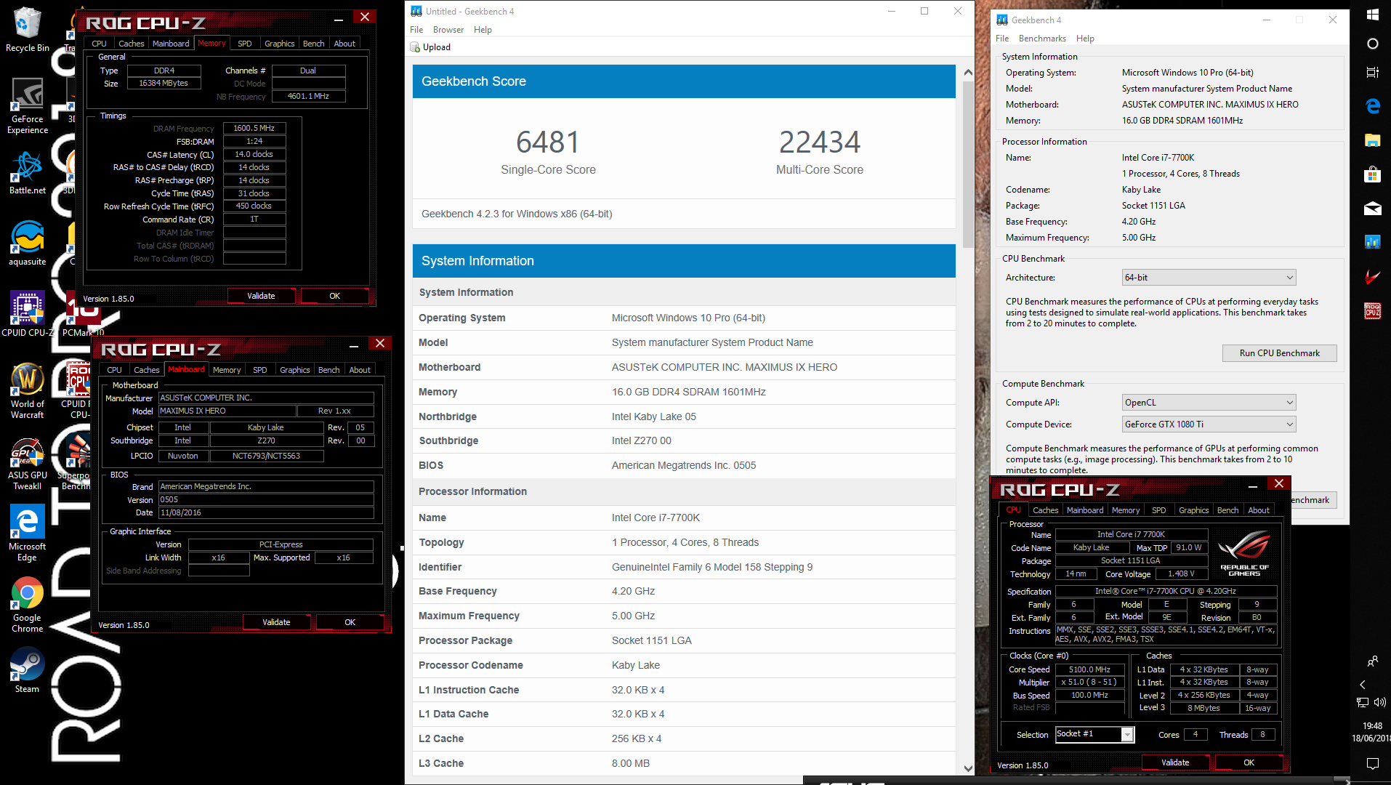Image resolution: width=1391 pixels, height=785 pixels.
Task: Click the ROG Republic of Gamers logo
Action: [1244, 554]
